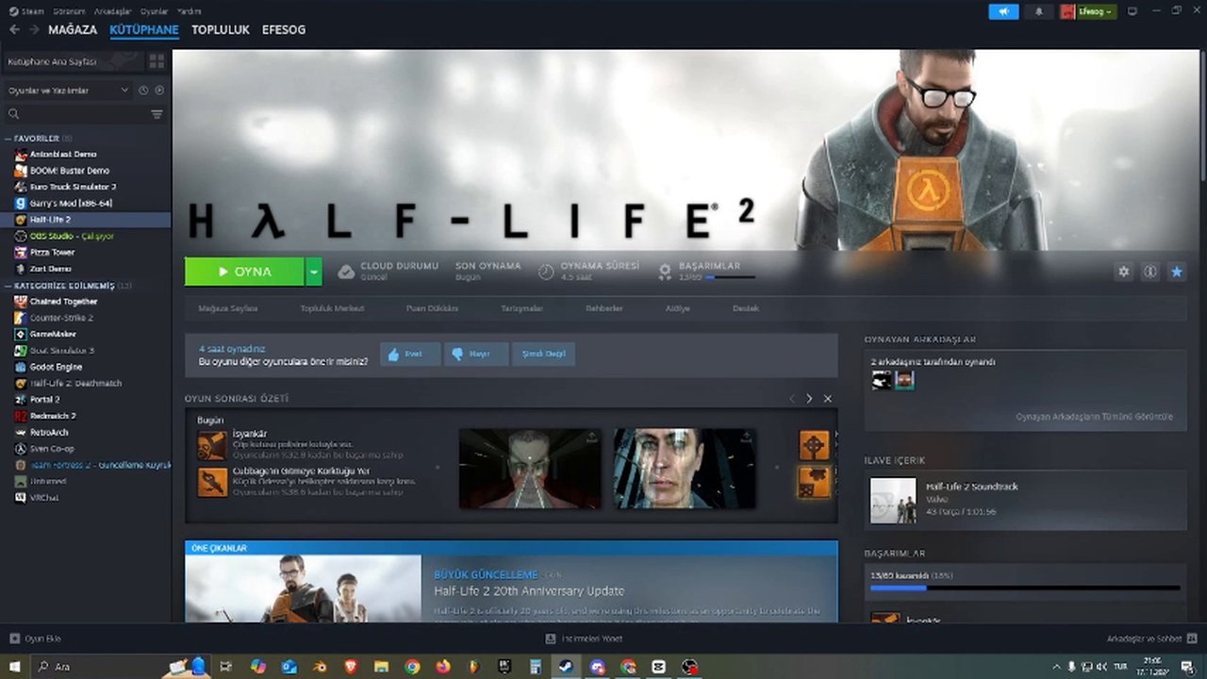Viewport: 1207px width, 679px height.
Task: Click the megaphone announcements icon
Action: click(1003, 11)
